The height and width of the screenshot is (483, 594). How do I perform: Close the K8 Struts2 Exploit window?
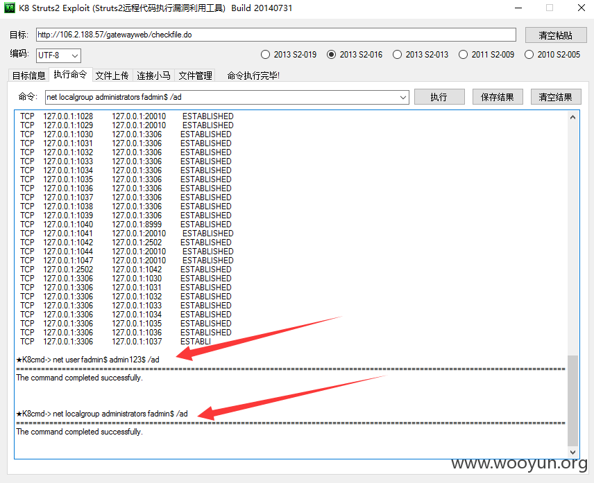582,8
